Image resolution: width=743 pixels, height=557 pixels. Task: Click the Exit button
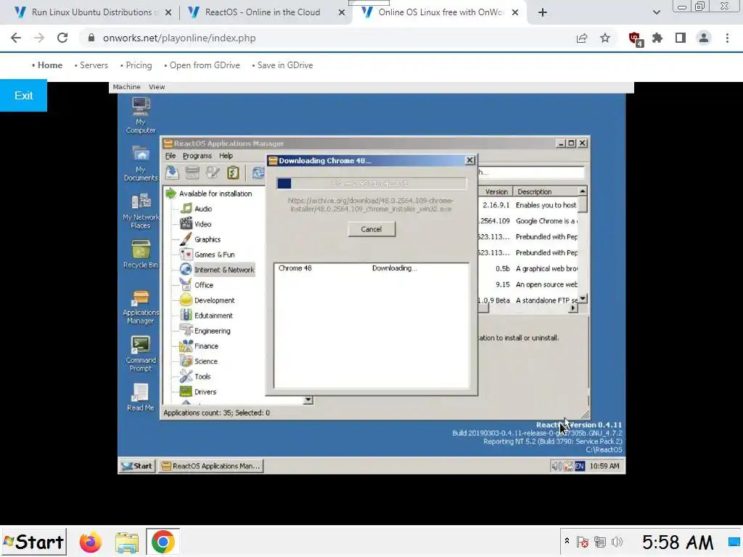point(23,96)
